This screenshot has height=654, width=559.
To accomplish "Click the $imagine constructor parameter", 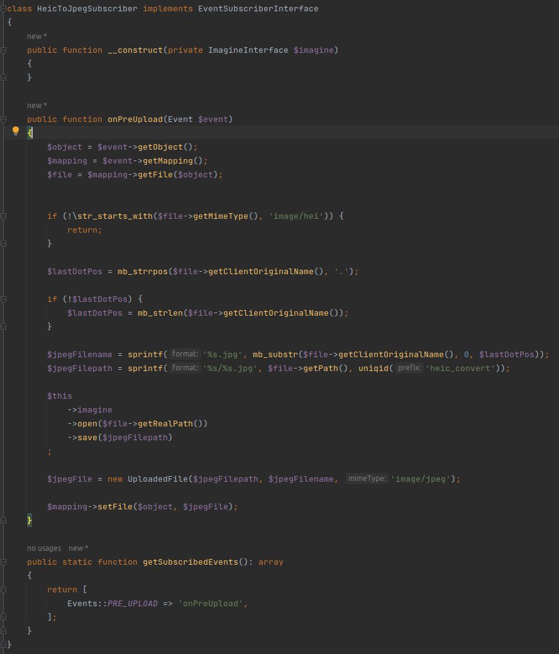I will coord(314,50).
